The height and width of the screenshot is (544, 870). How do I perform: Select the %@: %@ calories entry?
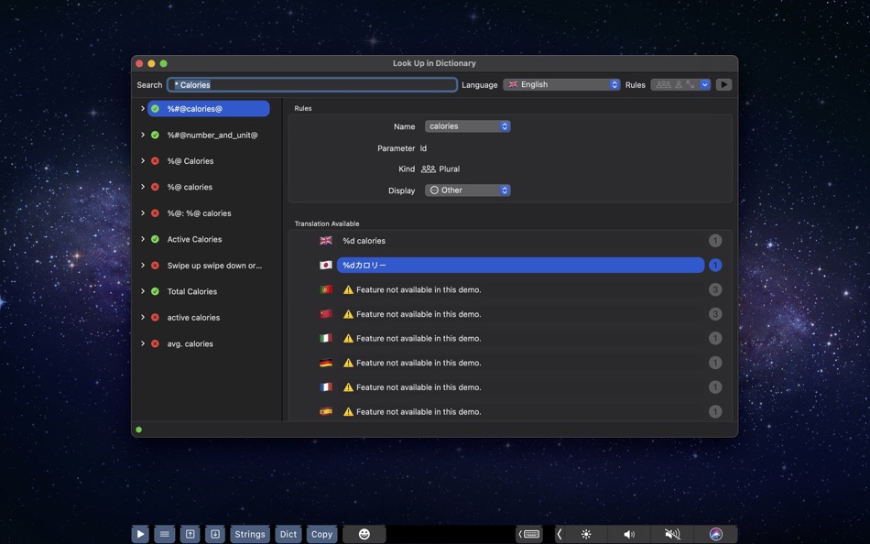pos(199,213)
